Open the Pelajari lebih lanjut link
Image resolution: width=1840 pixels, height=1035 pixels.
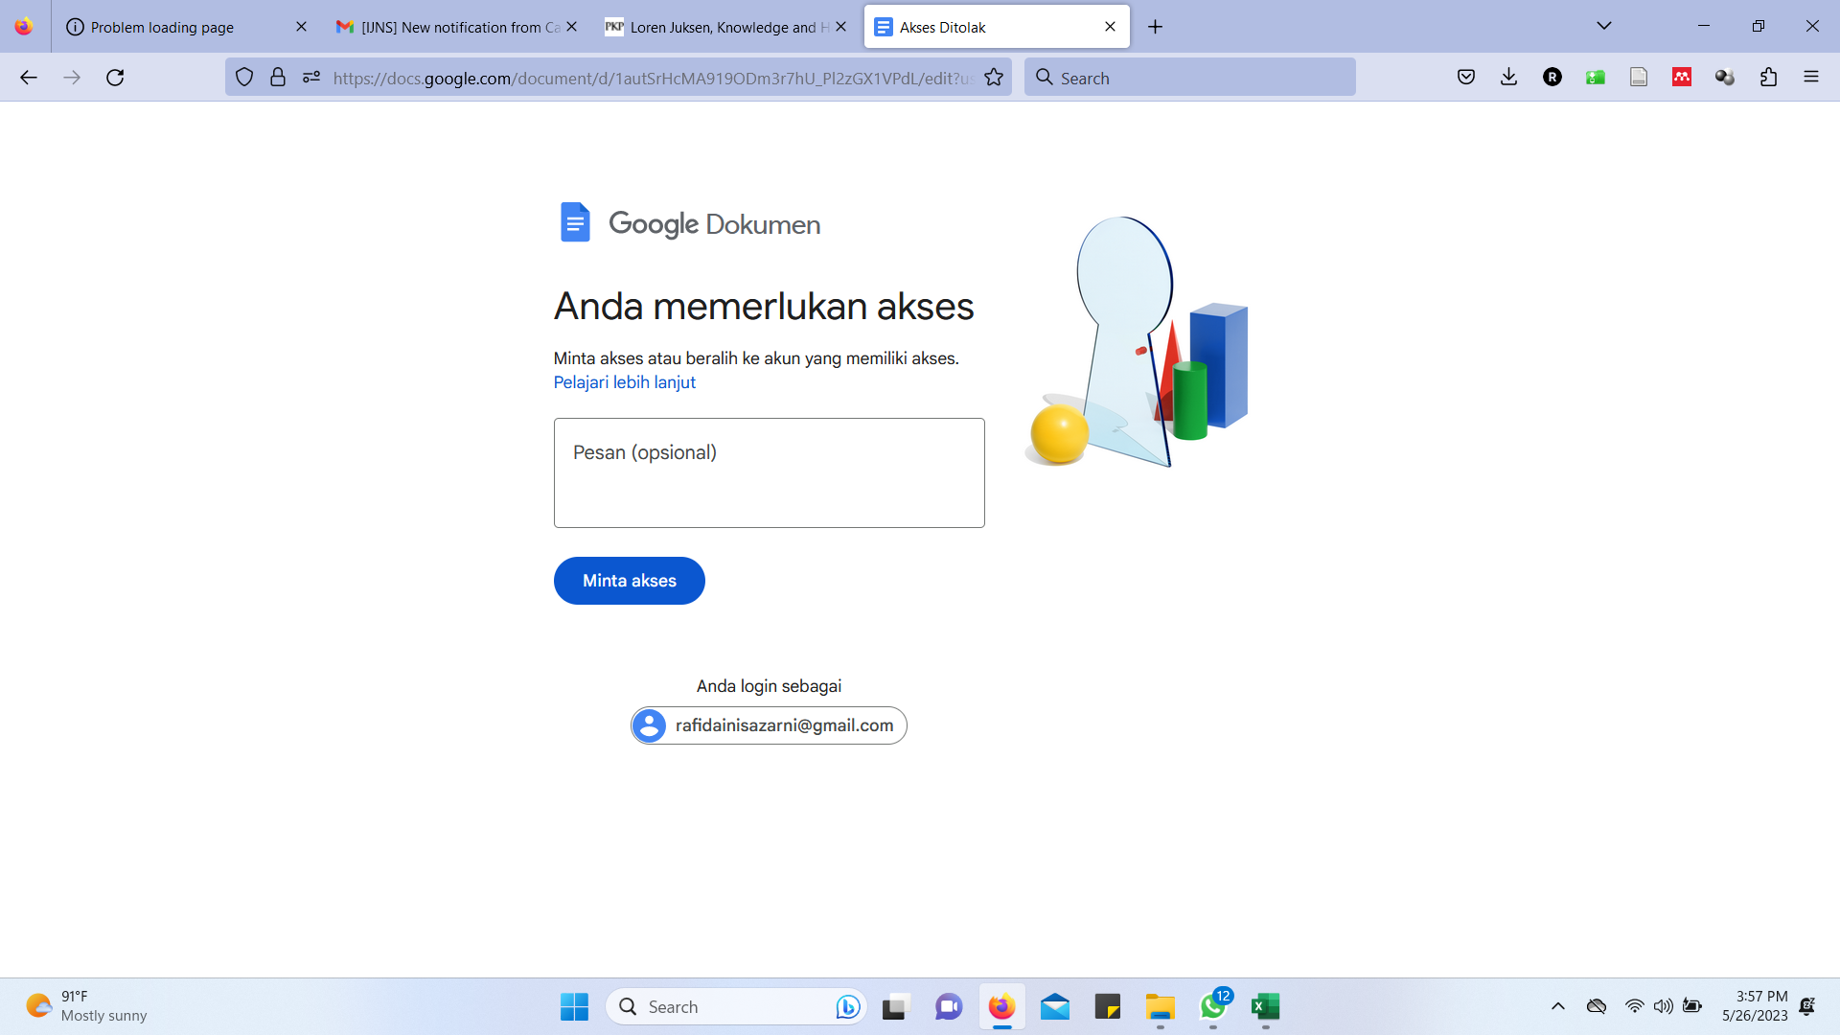(624, 382)
